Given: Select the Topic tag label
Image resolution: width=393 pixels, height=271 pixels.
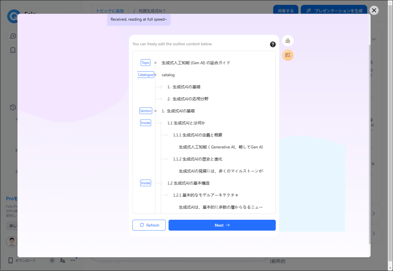Looking at the screenshot, I should (145, 62).
